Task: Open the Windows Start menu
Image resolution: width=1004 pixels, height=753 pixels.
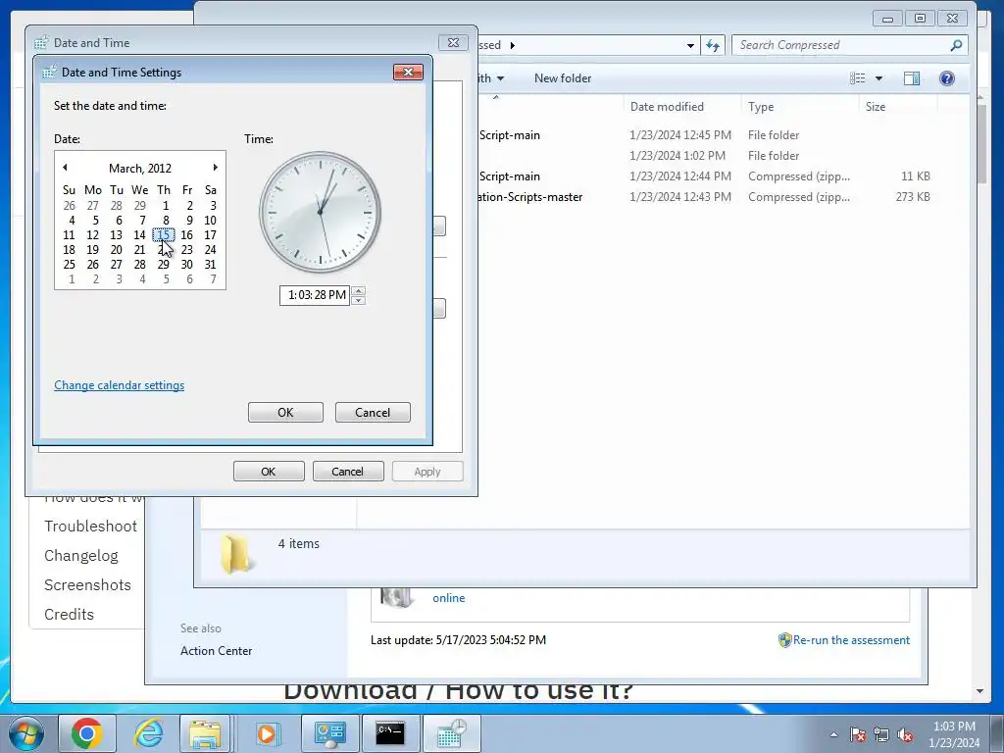Action: click(x=26, y=733)
